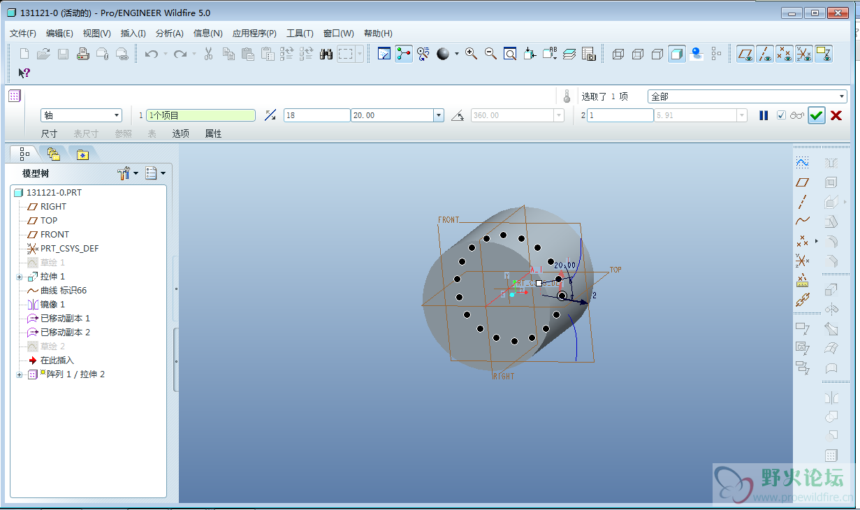Click the sketch tool icon in right toolbar

(803, 163)
